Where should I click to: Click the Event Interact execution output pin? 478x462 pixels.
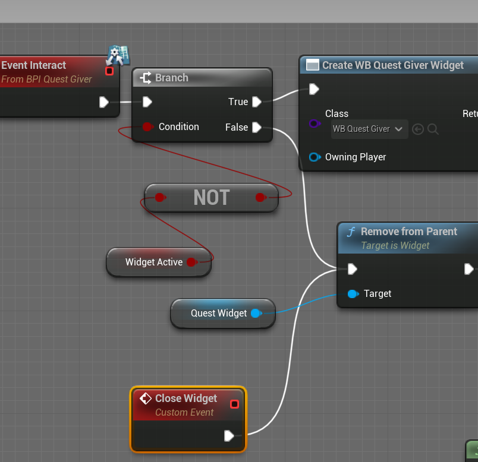tap(104, 102)
